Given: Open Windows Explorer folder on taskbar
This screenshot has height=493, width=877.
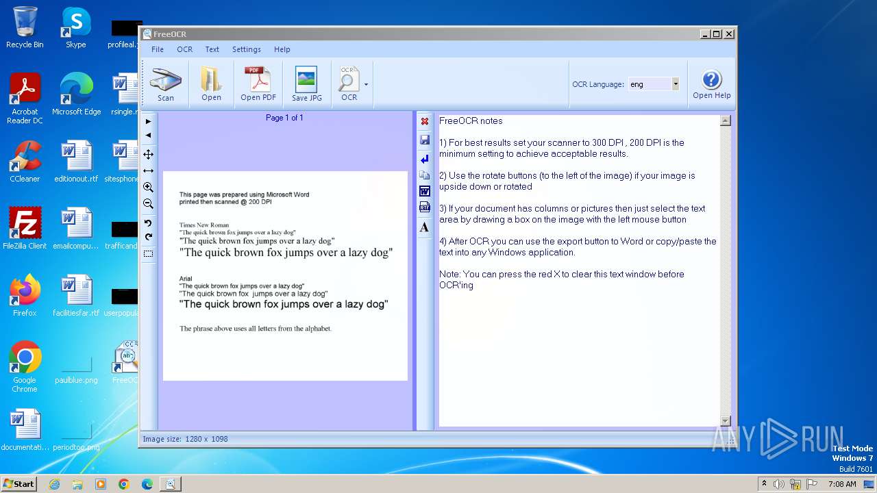Looking at the screenshot, I should pyautogui.click(x=77, y=484).
